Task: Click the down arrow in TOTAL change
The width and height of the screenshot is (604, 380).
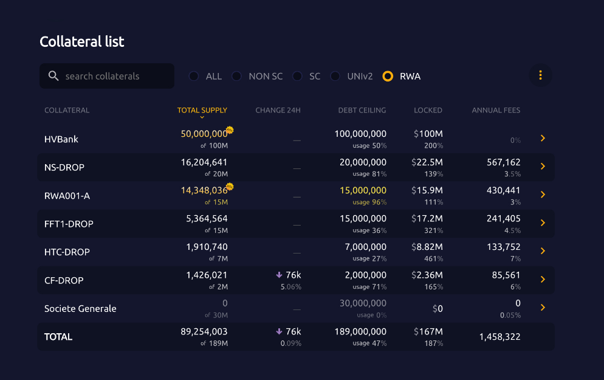Action: [280, 331]
